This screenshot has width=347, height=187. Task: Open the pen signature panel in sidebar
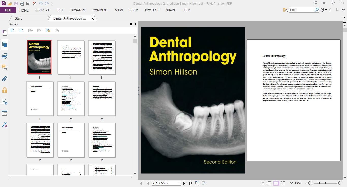click(4, 124)
